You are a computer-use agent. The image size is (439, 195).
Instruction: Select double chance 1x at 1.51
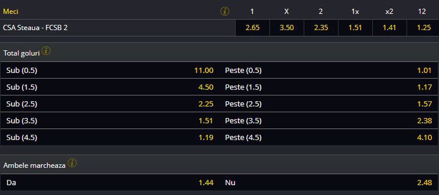355,28
